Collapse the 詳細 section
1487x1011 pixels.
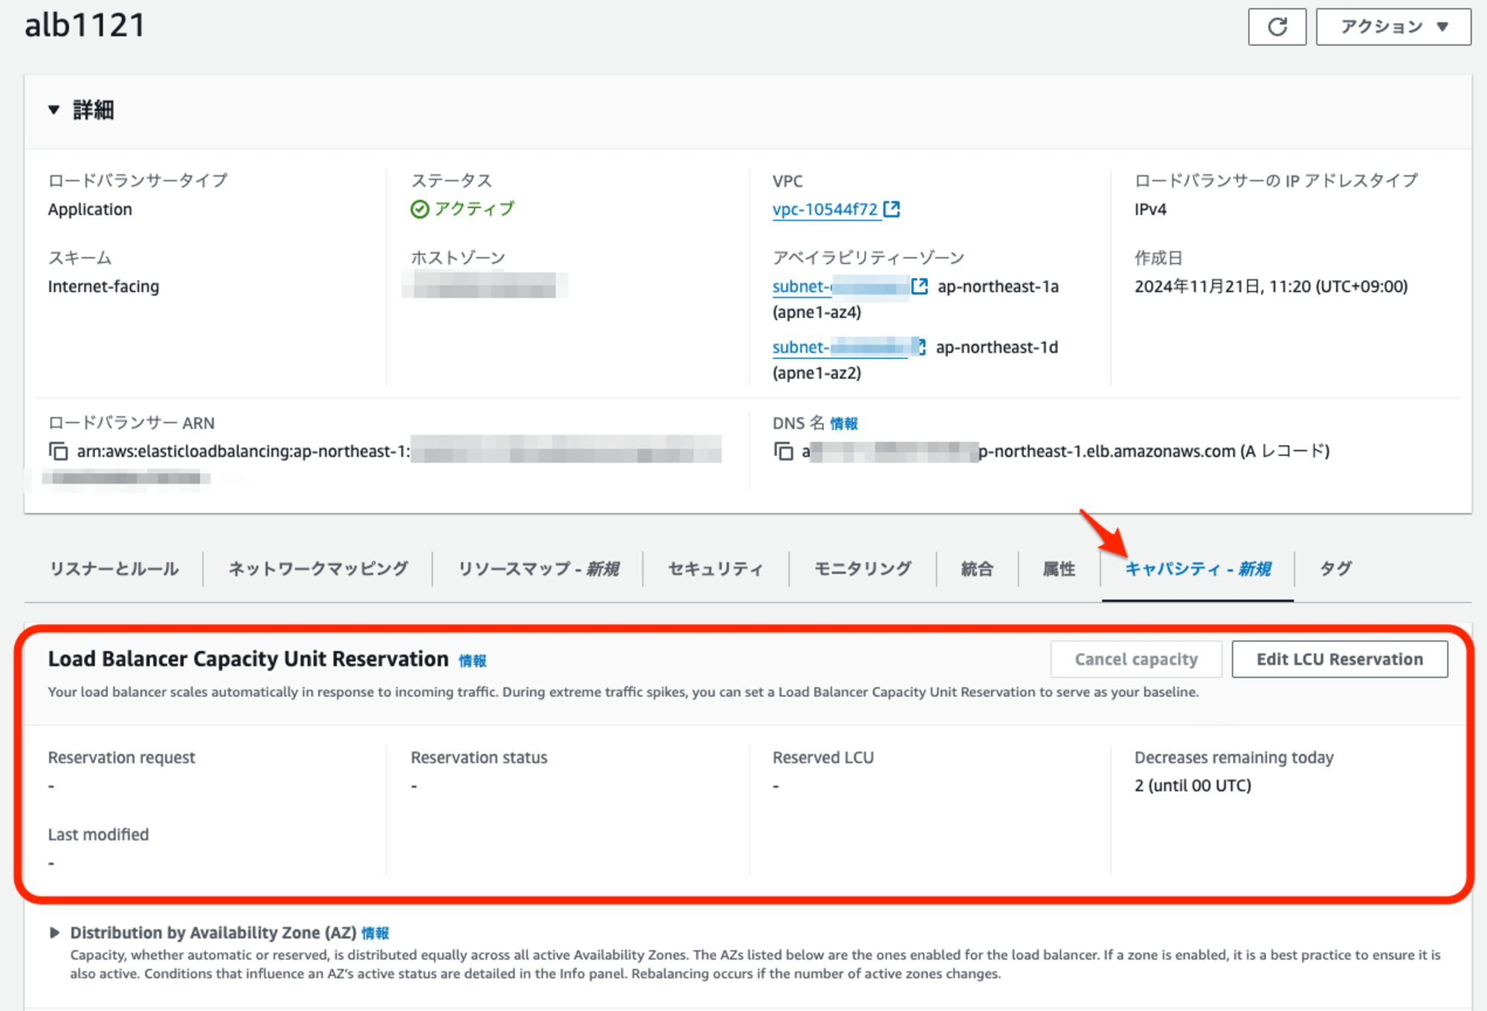click(x=54, y=110)
